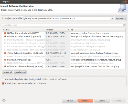Focus the description file path field

point(67,19)
